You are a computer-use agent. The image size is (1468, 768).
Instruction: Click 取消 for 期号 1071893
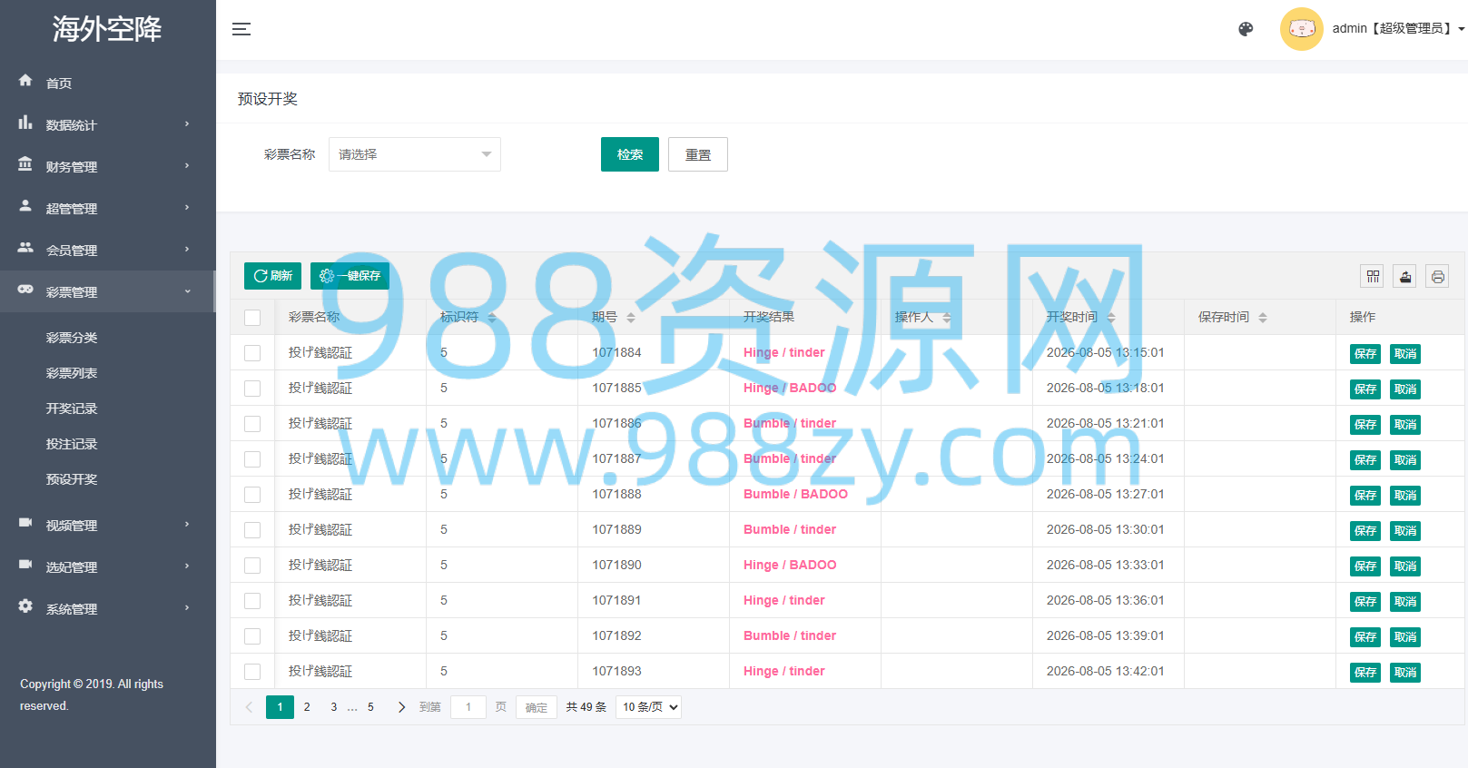point(1405,673)
